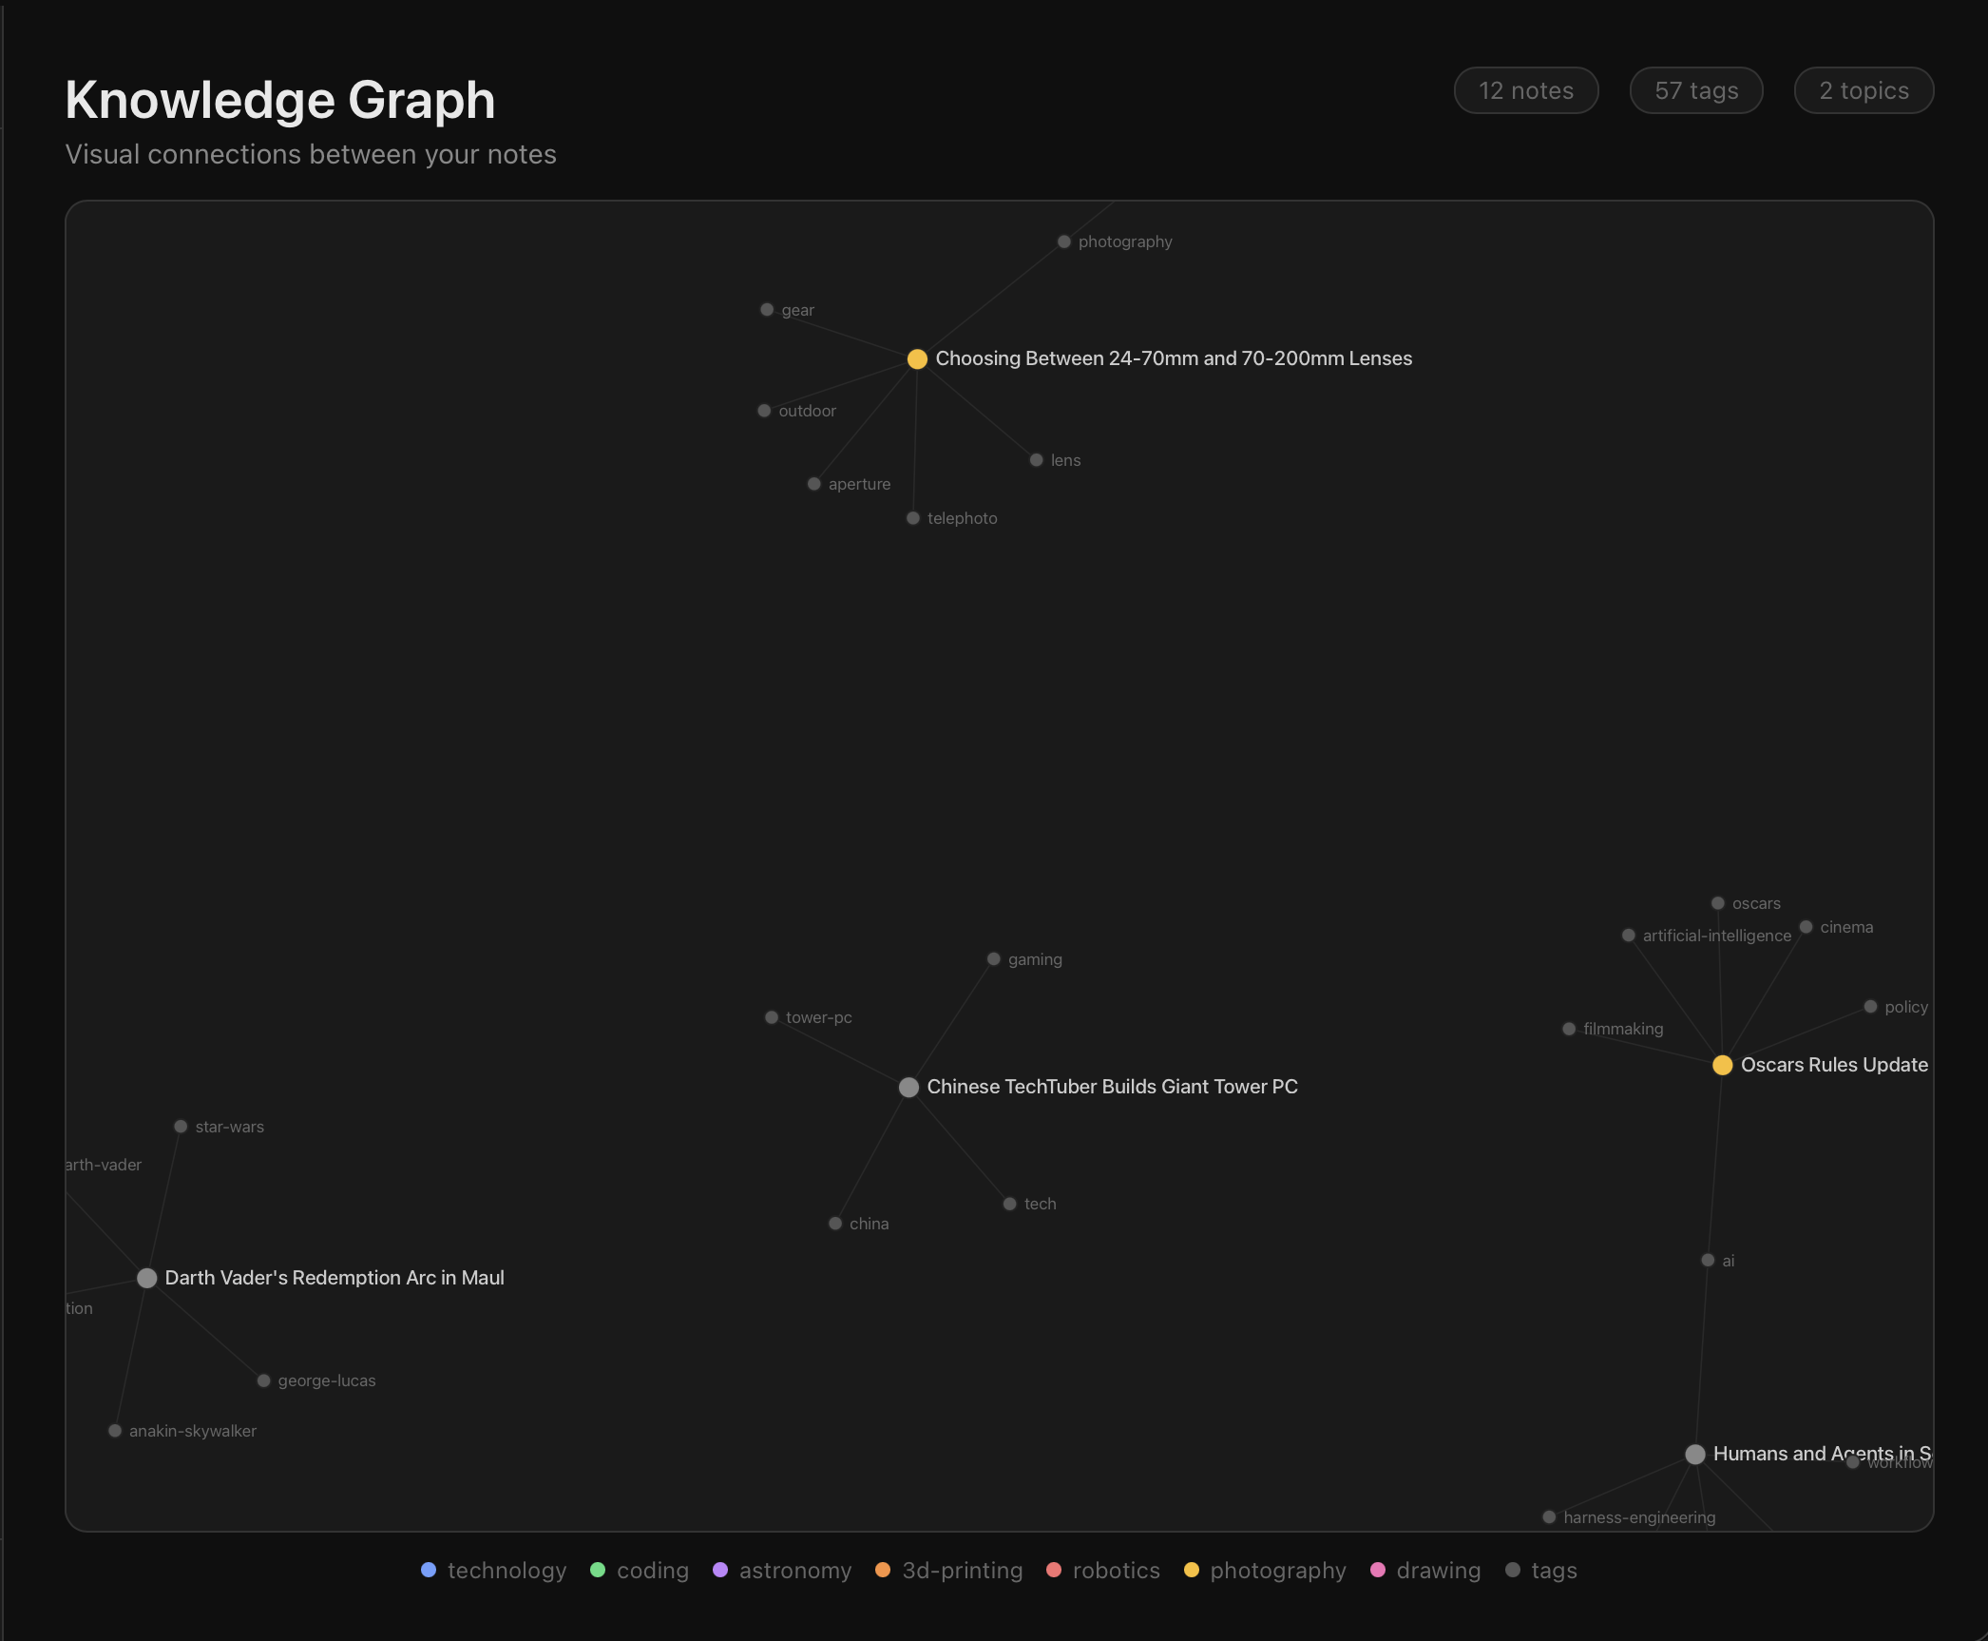Select the Humans and Agents note node circle
This screenshot has height=1641, width=1988.
click(x=1694, y=1455)
